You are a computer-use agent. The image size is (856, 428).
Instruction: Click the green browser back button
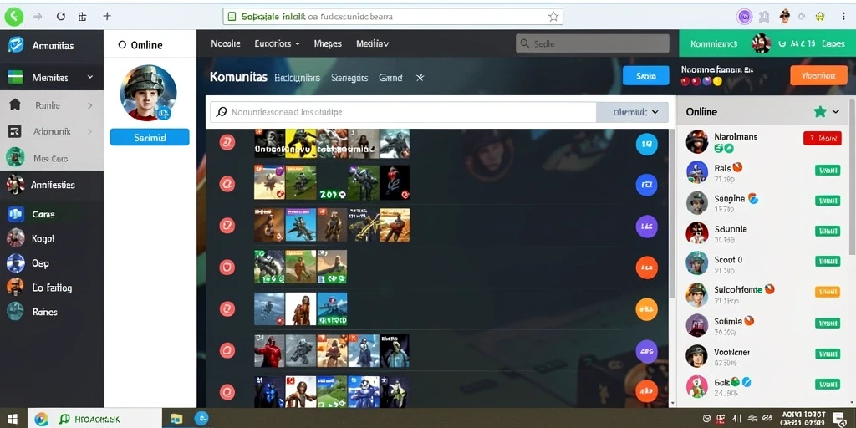pos(13,17)
